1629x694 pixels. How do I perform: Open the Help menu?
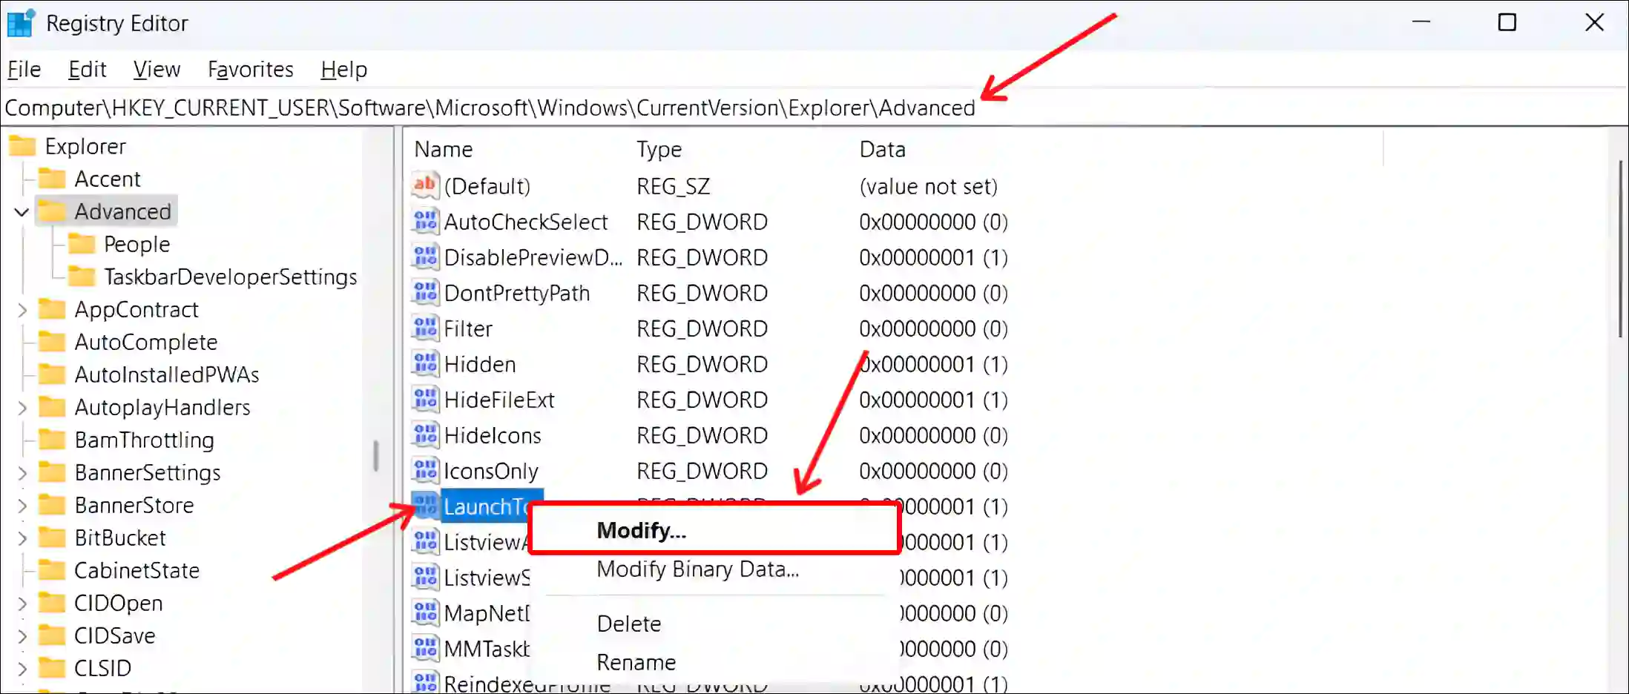click(344, 70)
